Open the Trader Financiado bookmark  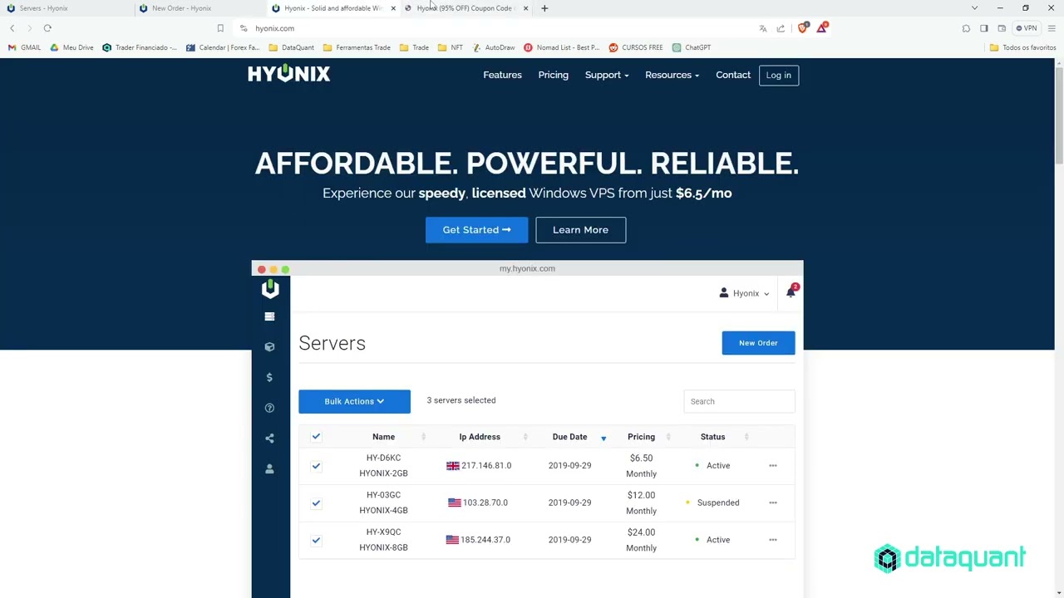pyautogui.click(x=140, y=47)
